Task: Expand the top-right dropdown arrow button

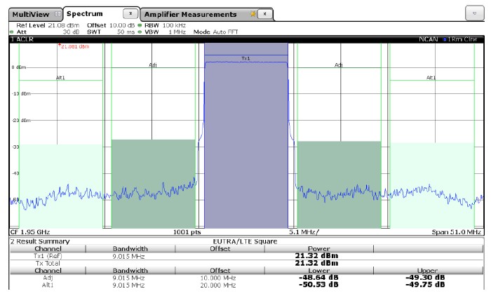Action: tap(474, 15)
